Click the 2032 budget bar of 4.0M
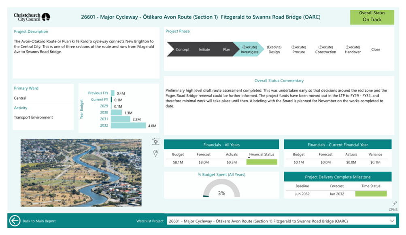The width and height of the screenshot is (406, 235). pos(128,125)
